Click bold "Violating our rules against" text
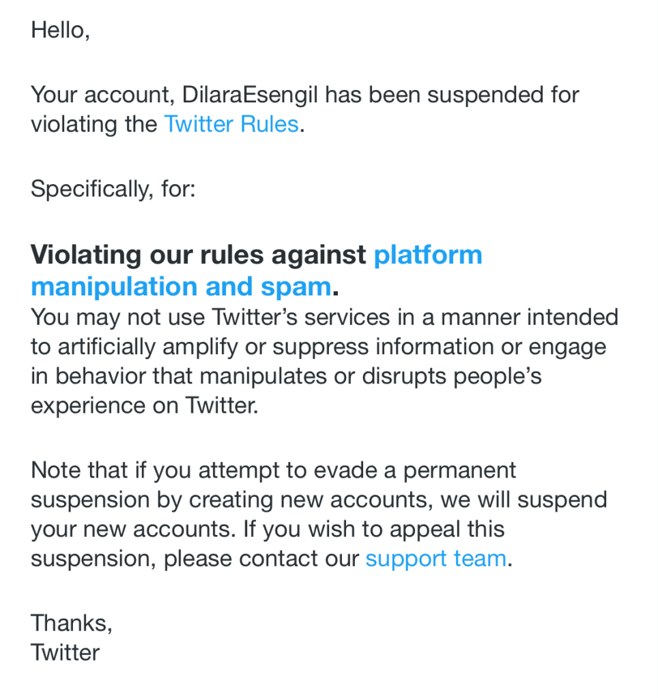The height and width of the screenshot is (698, 658). tap(198, 255)
